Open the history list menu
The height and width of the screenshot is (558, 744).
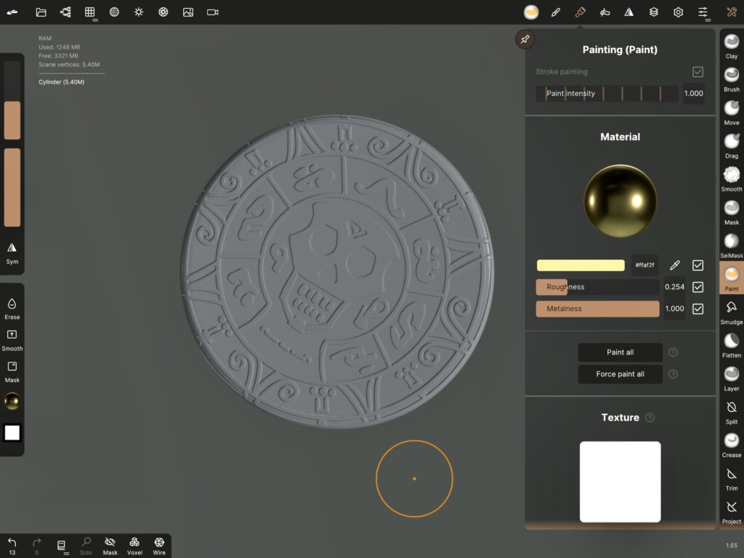[62, 545]
